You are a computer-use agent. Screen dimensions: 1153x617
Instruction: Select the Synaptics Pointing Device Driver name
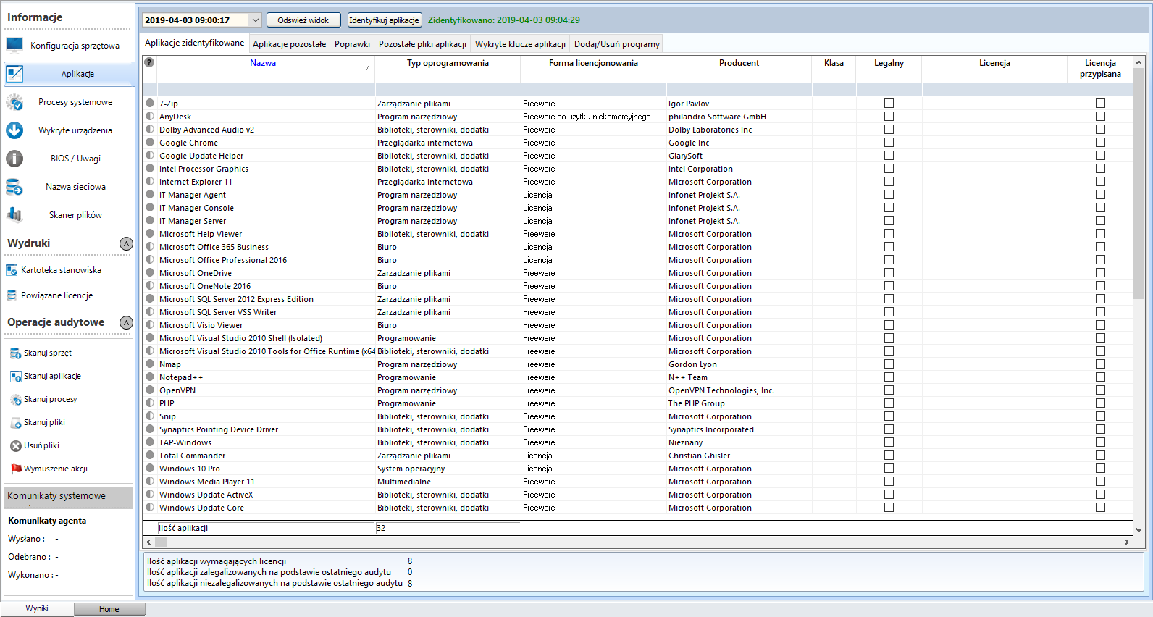pyautogui.click(x=219, y=429)
